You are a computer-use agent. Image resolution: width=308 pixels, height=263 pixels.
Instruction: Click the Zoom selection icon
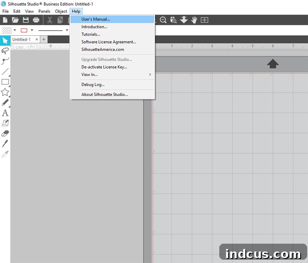(x=173, y=20)
